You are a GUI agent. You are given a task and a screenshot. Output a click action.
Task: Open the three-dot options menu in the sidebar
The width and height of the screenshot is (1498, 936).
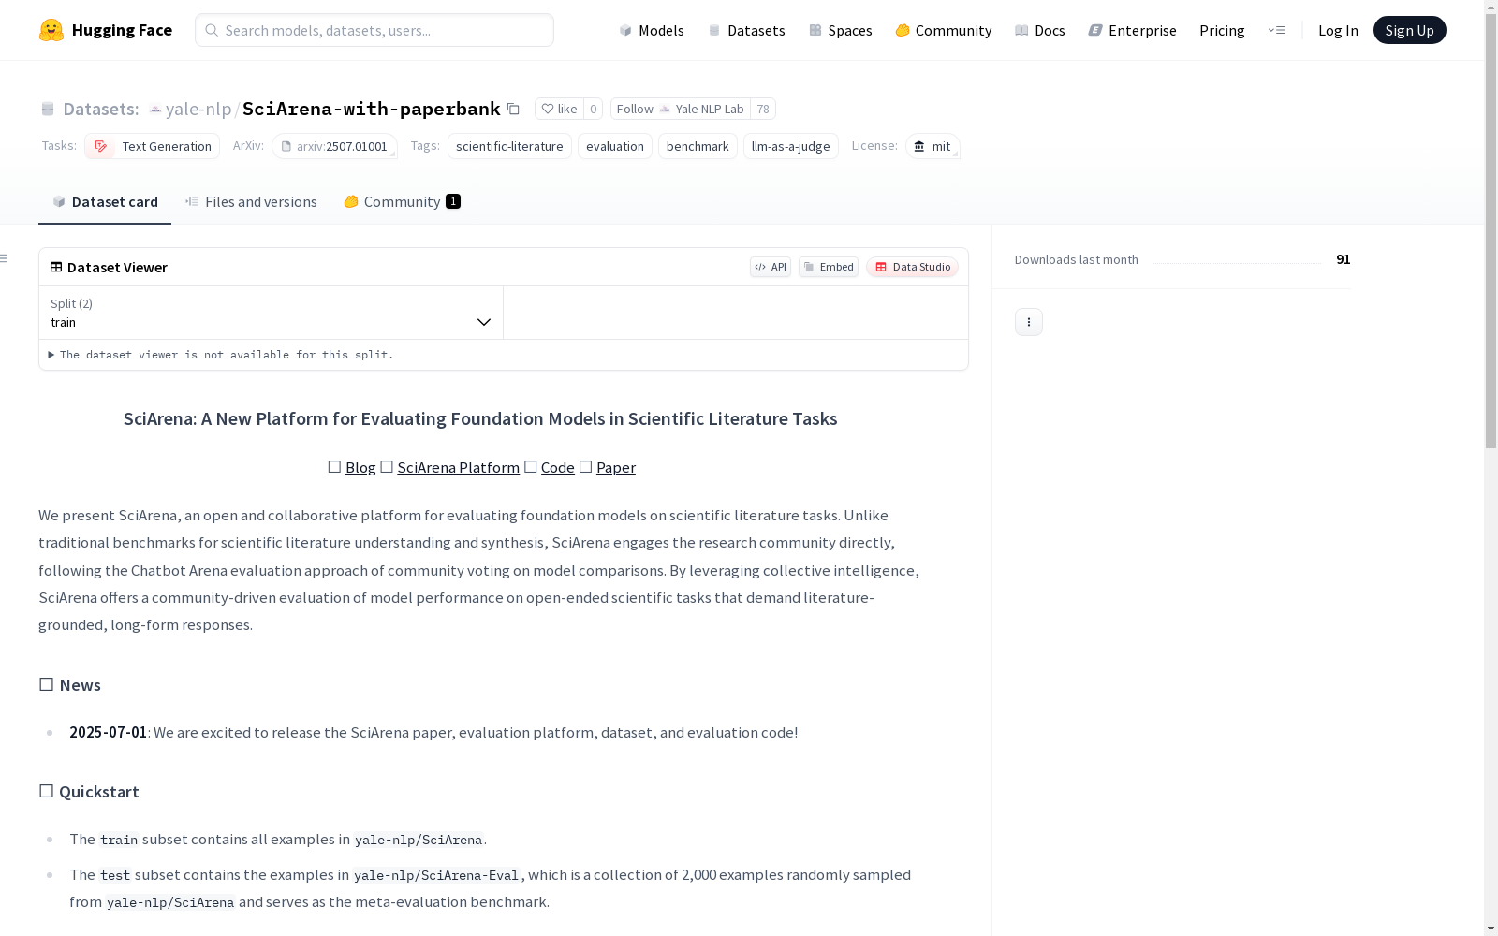pyautogui.click(x=1028, y=322)
